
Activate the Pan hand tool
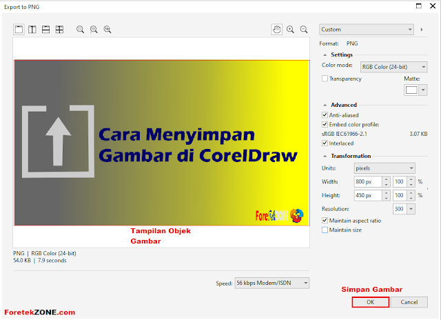(x=277, y=30)
